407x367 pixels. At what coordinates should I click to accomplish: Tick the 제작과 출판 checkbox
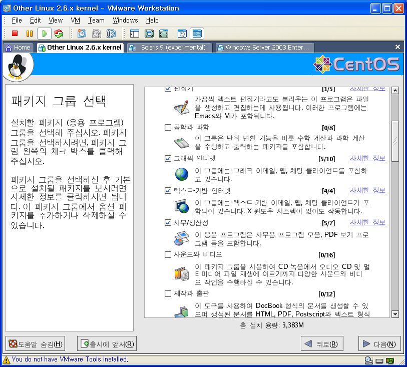(168, 293)
